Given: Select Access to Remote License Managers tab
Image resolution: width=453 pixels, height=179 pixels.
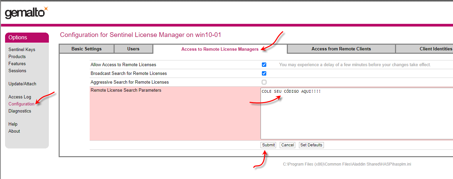Looking at the screenshot, I should pos(220,49).
